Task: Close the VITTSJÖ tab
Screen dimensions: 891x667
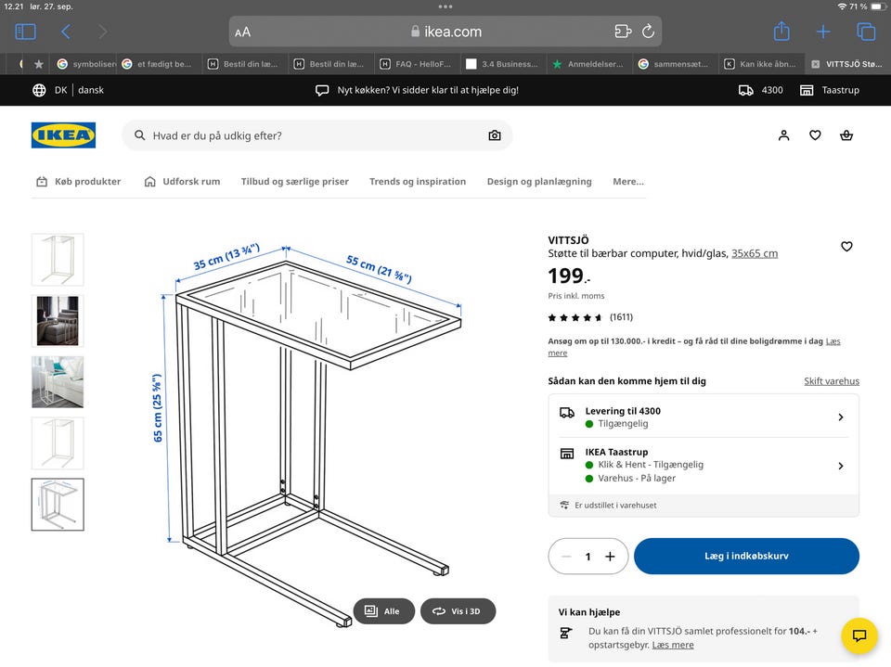Action: pyautogui.click(x=816, y=64)
